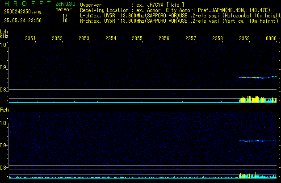The width and height of the screenshot is (281, 183).
Task: Click the 2355 time marker
Action: pyautogui.click(x=137, y=38)
